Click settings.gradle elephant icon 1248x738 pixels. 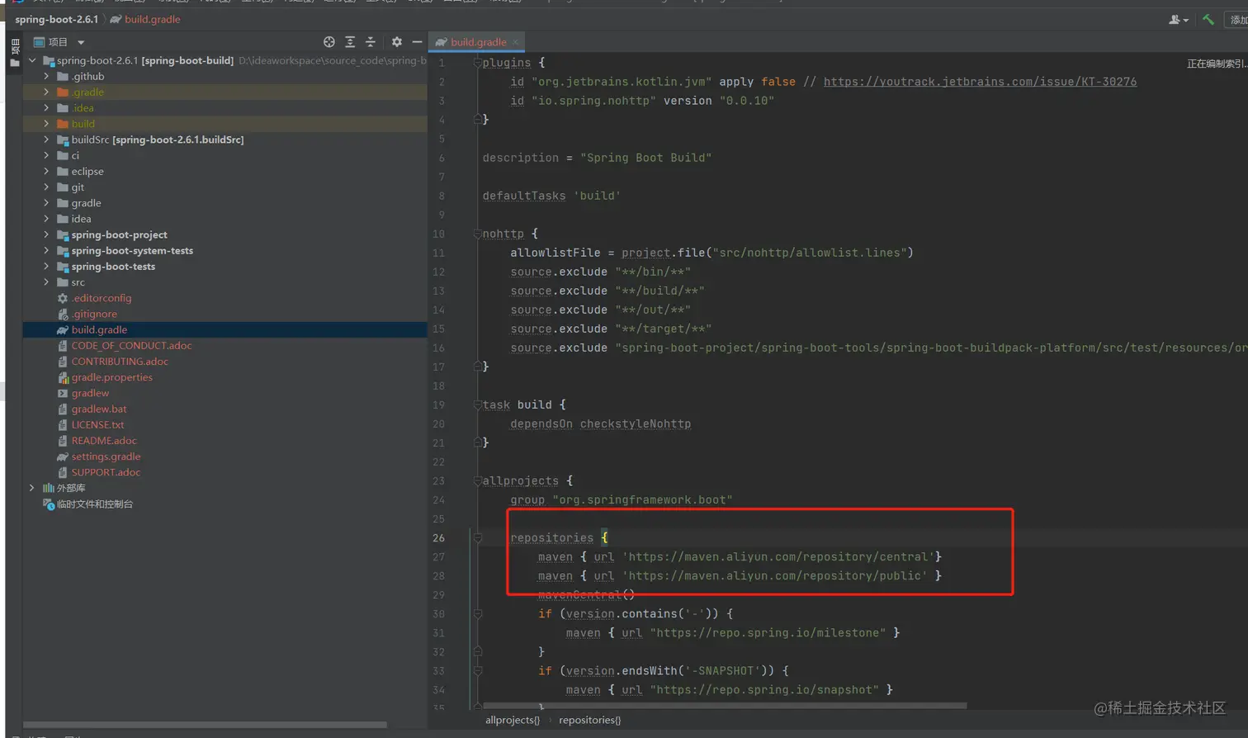point(63,457)
